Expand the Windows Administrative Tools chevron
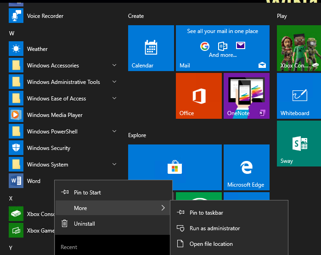The width and height of the screenshot is (321, 255). click(114, 82)
